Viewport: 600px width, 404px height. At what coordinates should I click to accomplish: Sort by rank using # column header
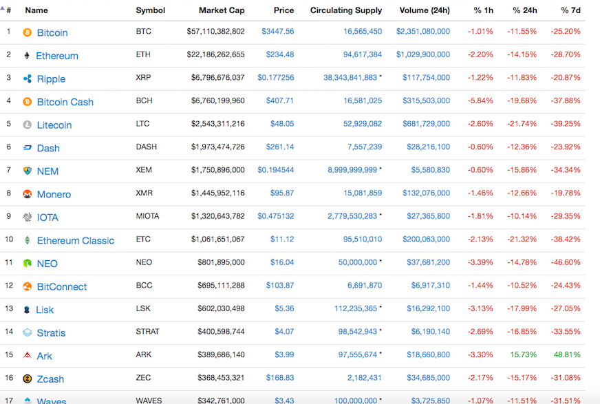click(x=8, y=10)
